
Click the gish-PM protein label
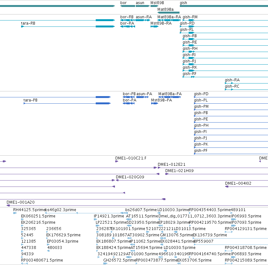(x=201, y=107)
